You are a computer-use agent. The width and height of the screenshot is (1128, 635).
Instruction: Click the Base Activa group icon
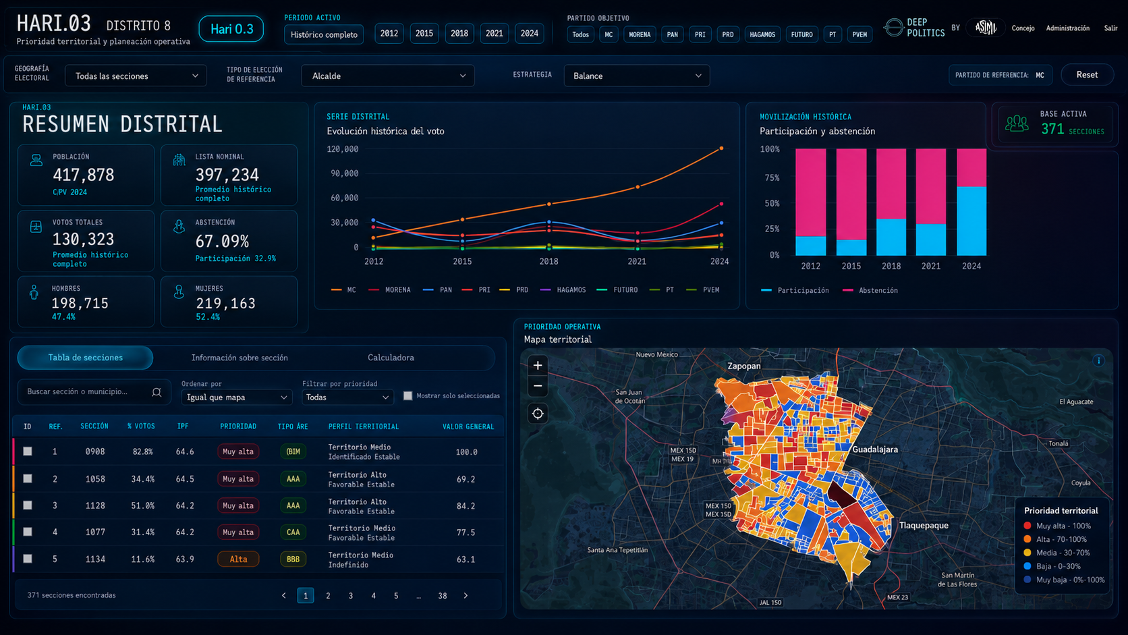(x=1017, y=123)
